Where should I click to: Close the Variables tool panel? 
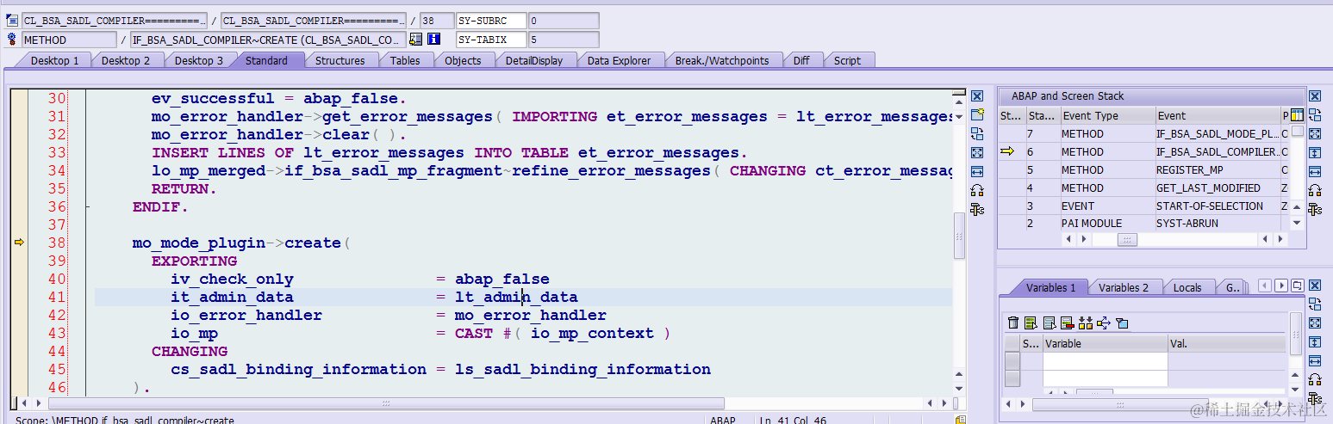click(x=1315, y=286)
